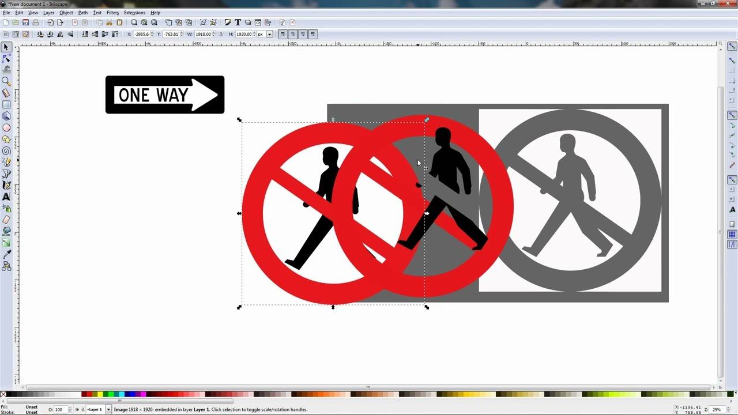Select the Text tool in toolbox

[6, 197]
